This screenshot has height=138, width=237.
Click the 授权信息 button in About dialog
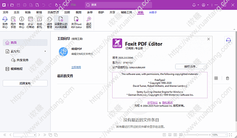tap(191, 66)
